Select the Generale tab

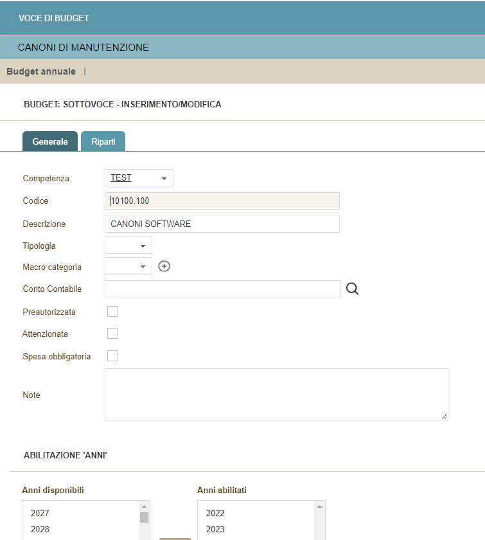point(50,141)
